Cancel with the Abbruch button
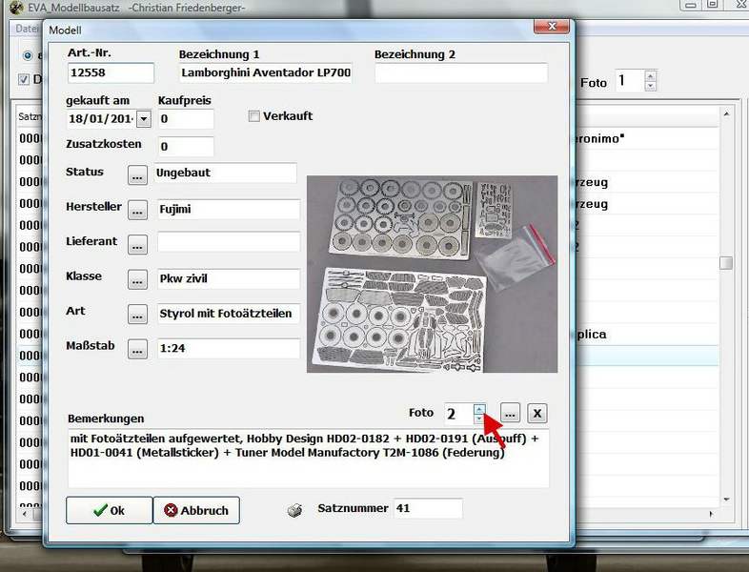Viewport: 749px width, 572px height. coord(196,510)
